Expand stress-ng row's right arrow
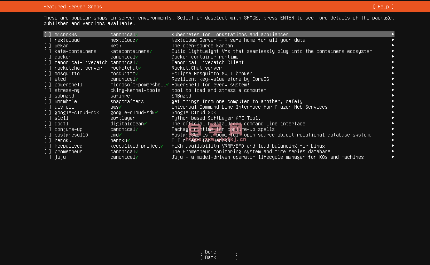Image resolution: width=430 pixels, height=265 pixels. [x=393, y=90]
